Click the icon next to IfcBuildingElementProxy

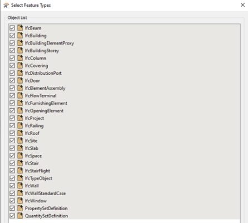click(20, 43)
